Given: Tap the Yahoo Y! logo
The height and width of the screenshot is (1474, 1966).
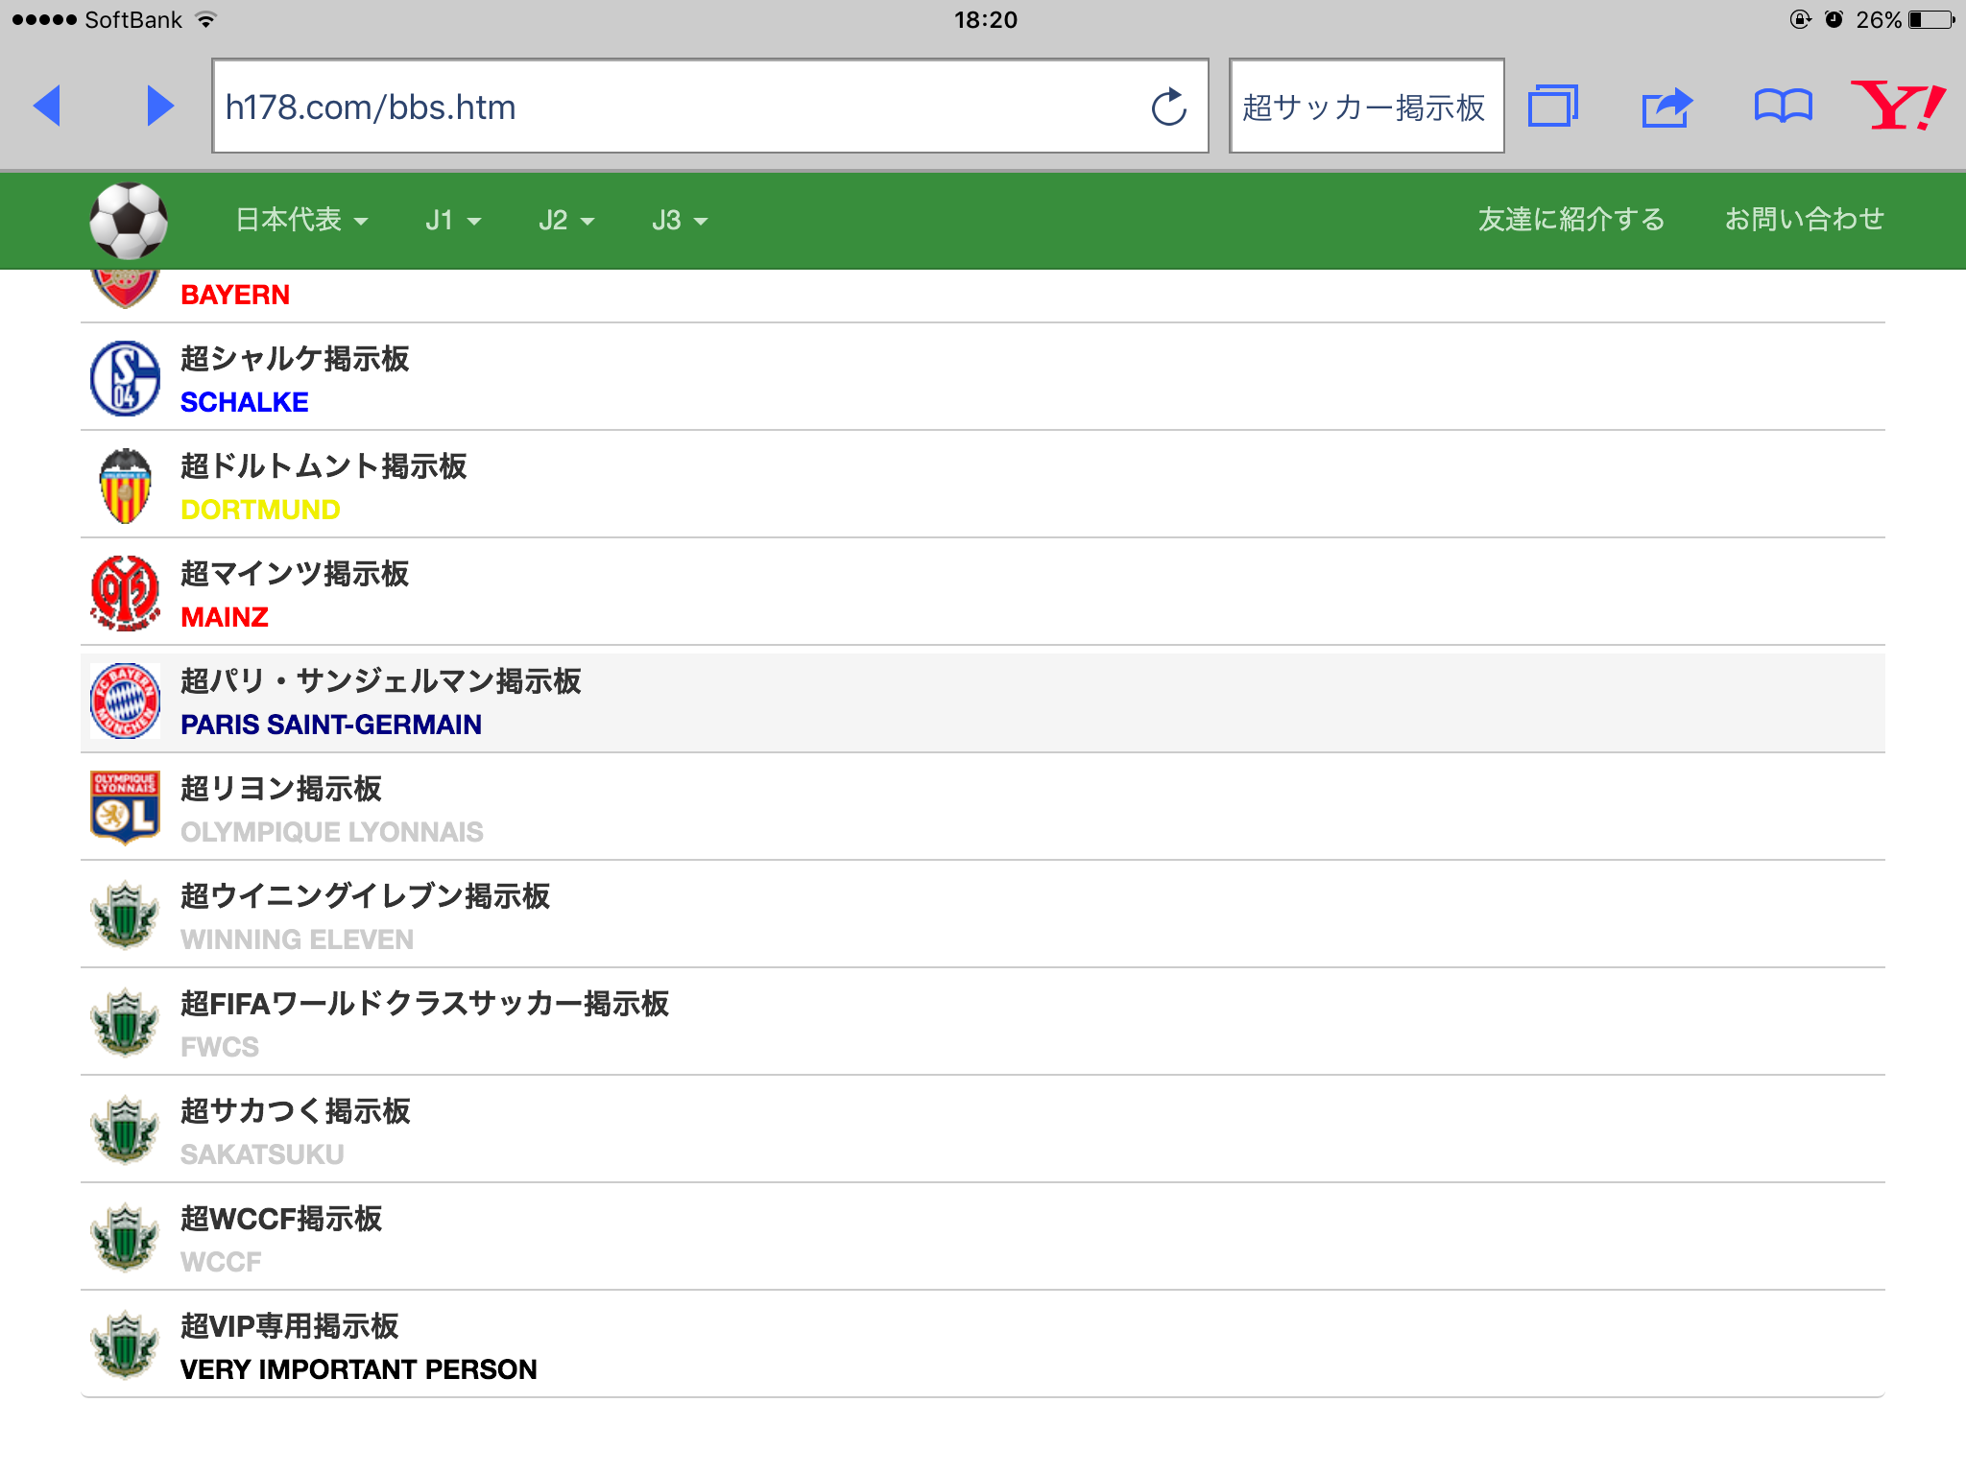Looking at the screenshot, I should coord(1898,106).
